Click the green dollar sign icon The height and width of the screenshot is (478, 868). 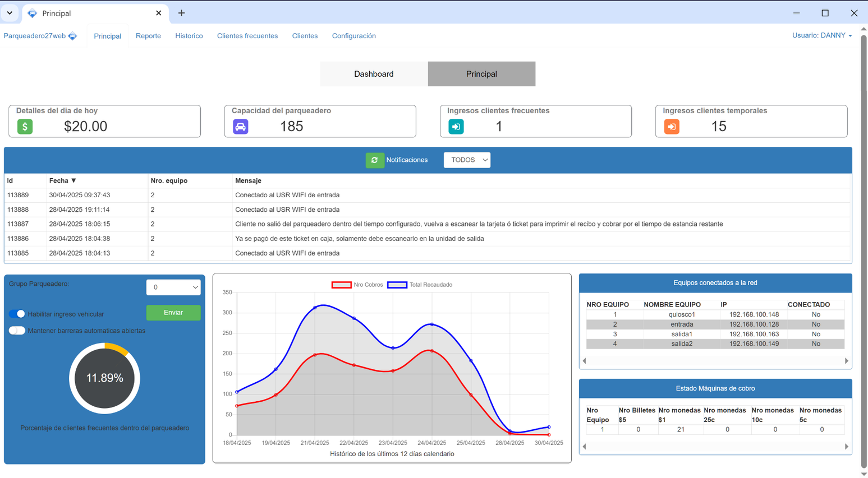tap(25, 127)
